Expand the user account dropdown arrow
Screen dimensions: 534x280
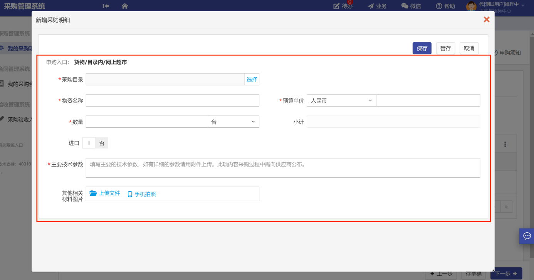(x=523, y=5)
